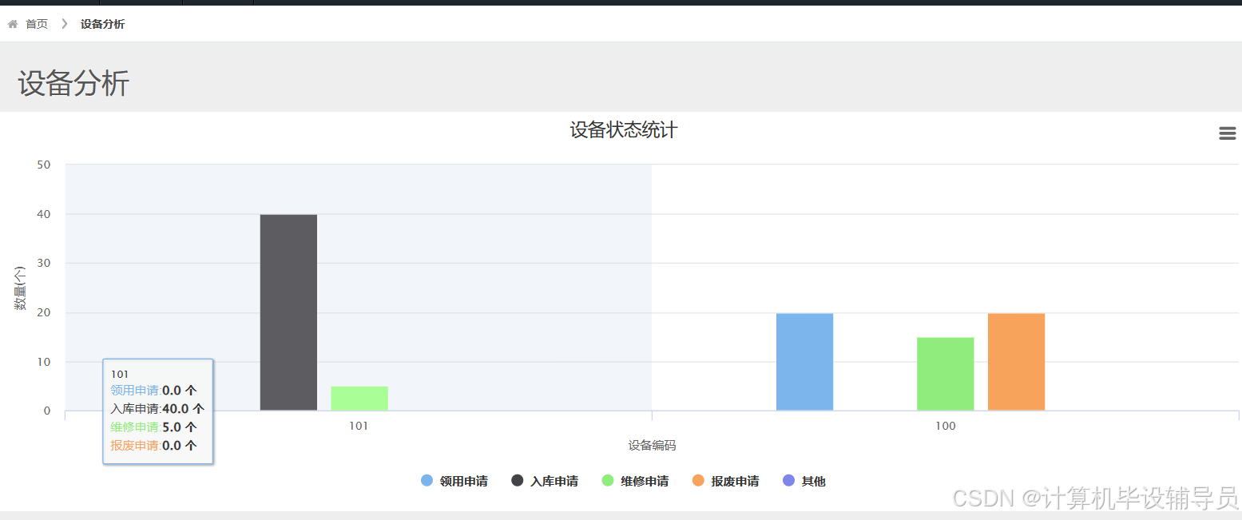Click the blue bar above device code 100
This screenshot has height=520, width=1242.
(x=804, y=359)
